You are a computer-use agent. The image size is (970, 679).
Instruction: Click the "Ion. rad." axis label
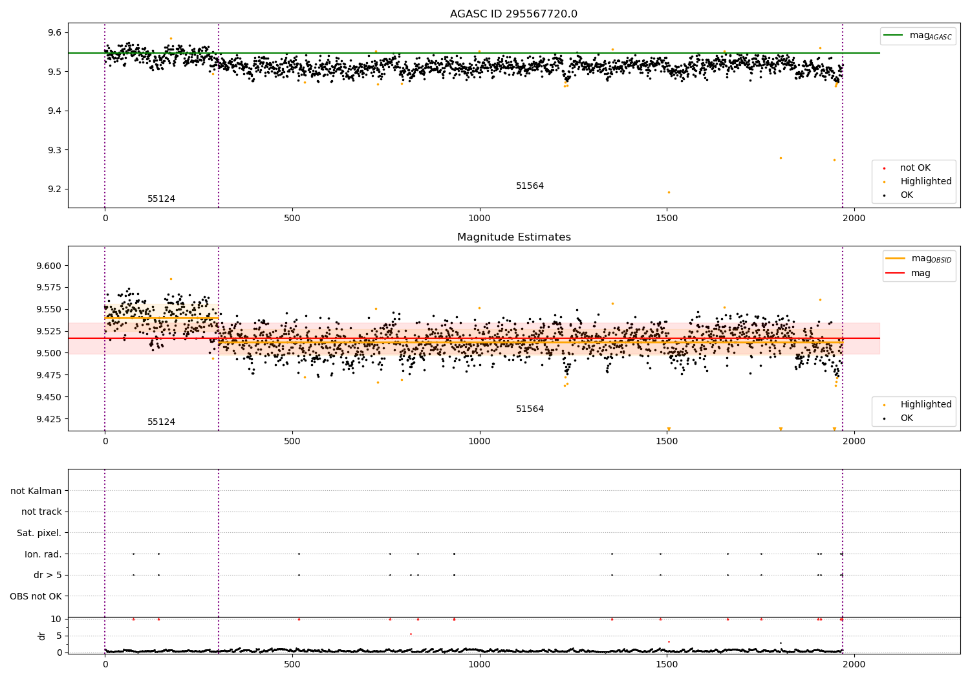point(43,554)
